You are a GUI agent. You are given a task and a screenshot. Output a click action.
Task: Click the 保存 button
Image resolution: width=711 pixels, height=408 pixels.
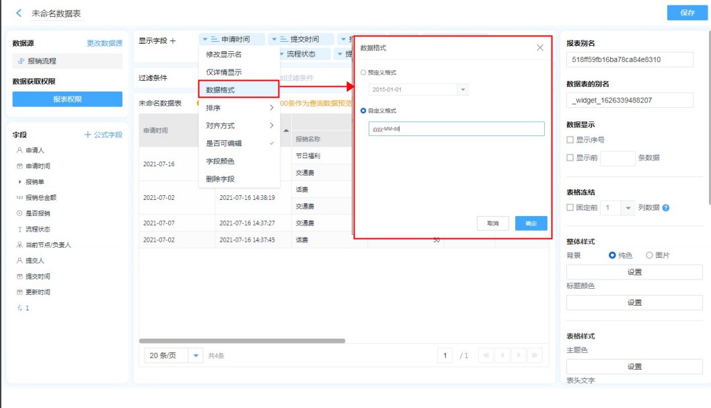(x=687, y=13)
